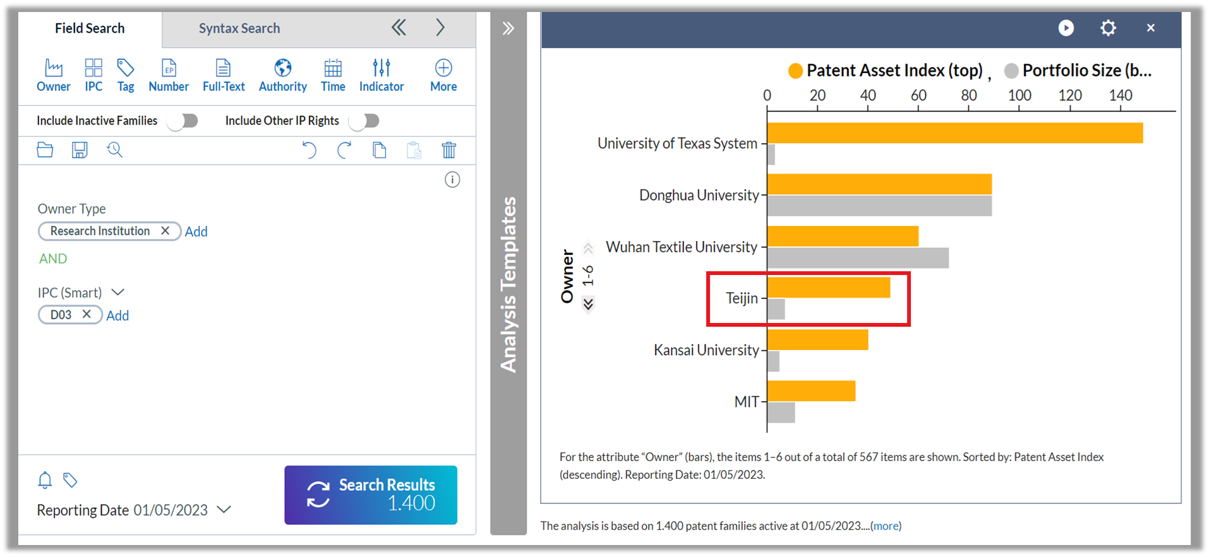
Task: Select Wuhan Textile University gray bar
Action: click(x=858, y=258)
